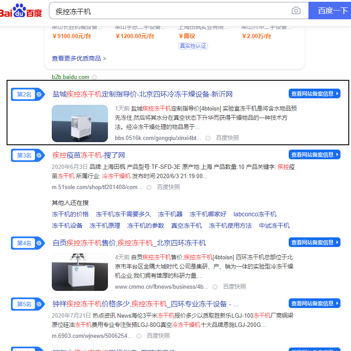Open the freeze dryer thumbnail of 自贡 result
Image resolution: width=351 pixels, height=351 pixels.
[80, 272]
